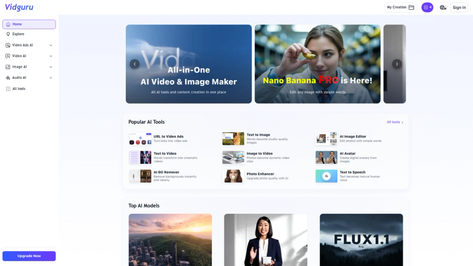473x266 pixels.
Task: Open the city sunset model thumbnail
Action: (x=170, y=240)
